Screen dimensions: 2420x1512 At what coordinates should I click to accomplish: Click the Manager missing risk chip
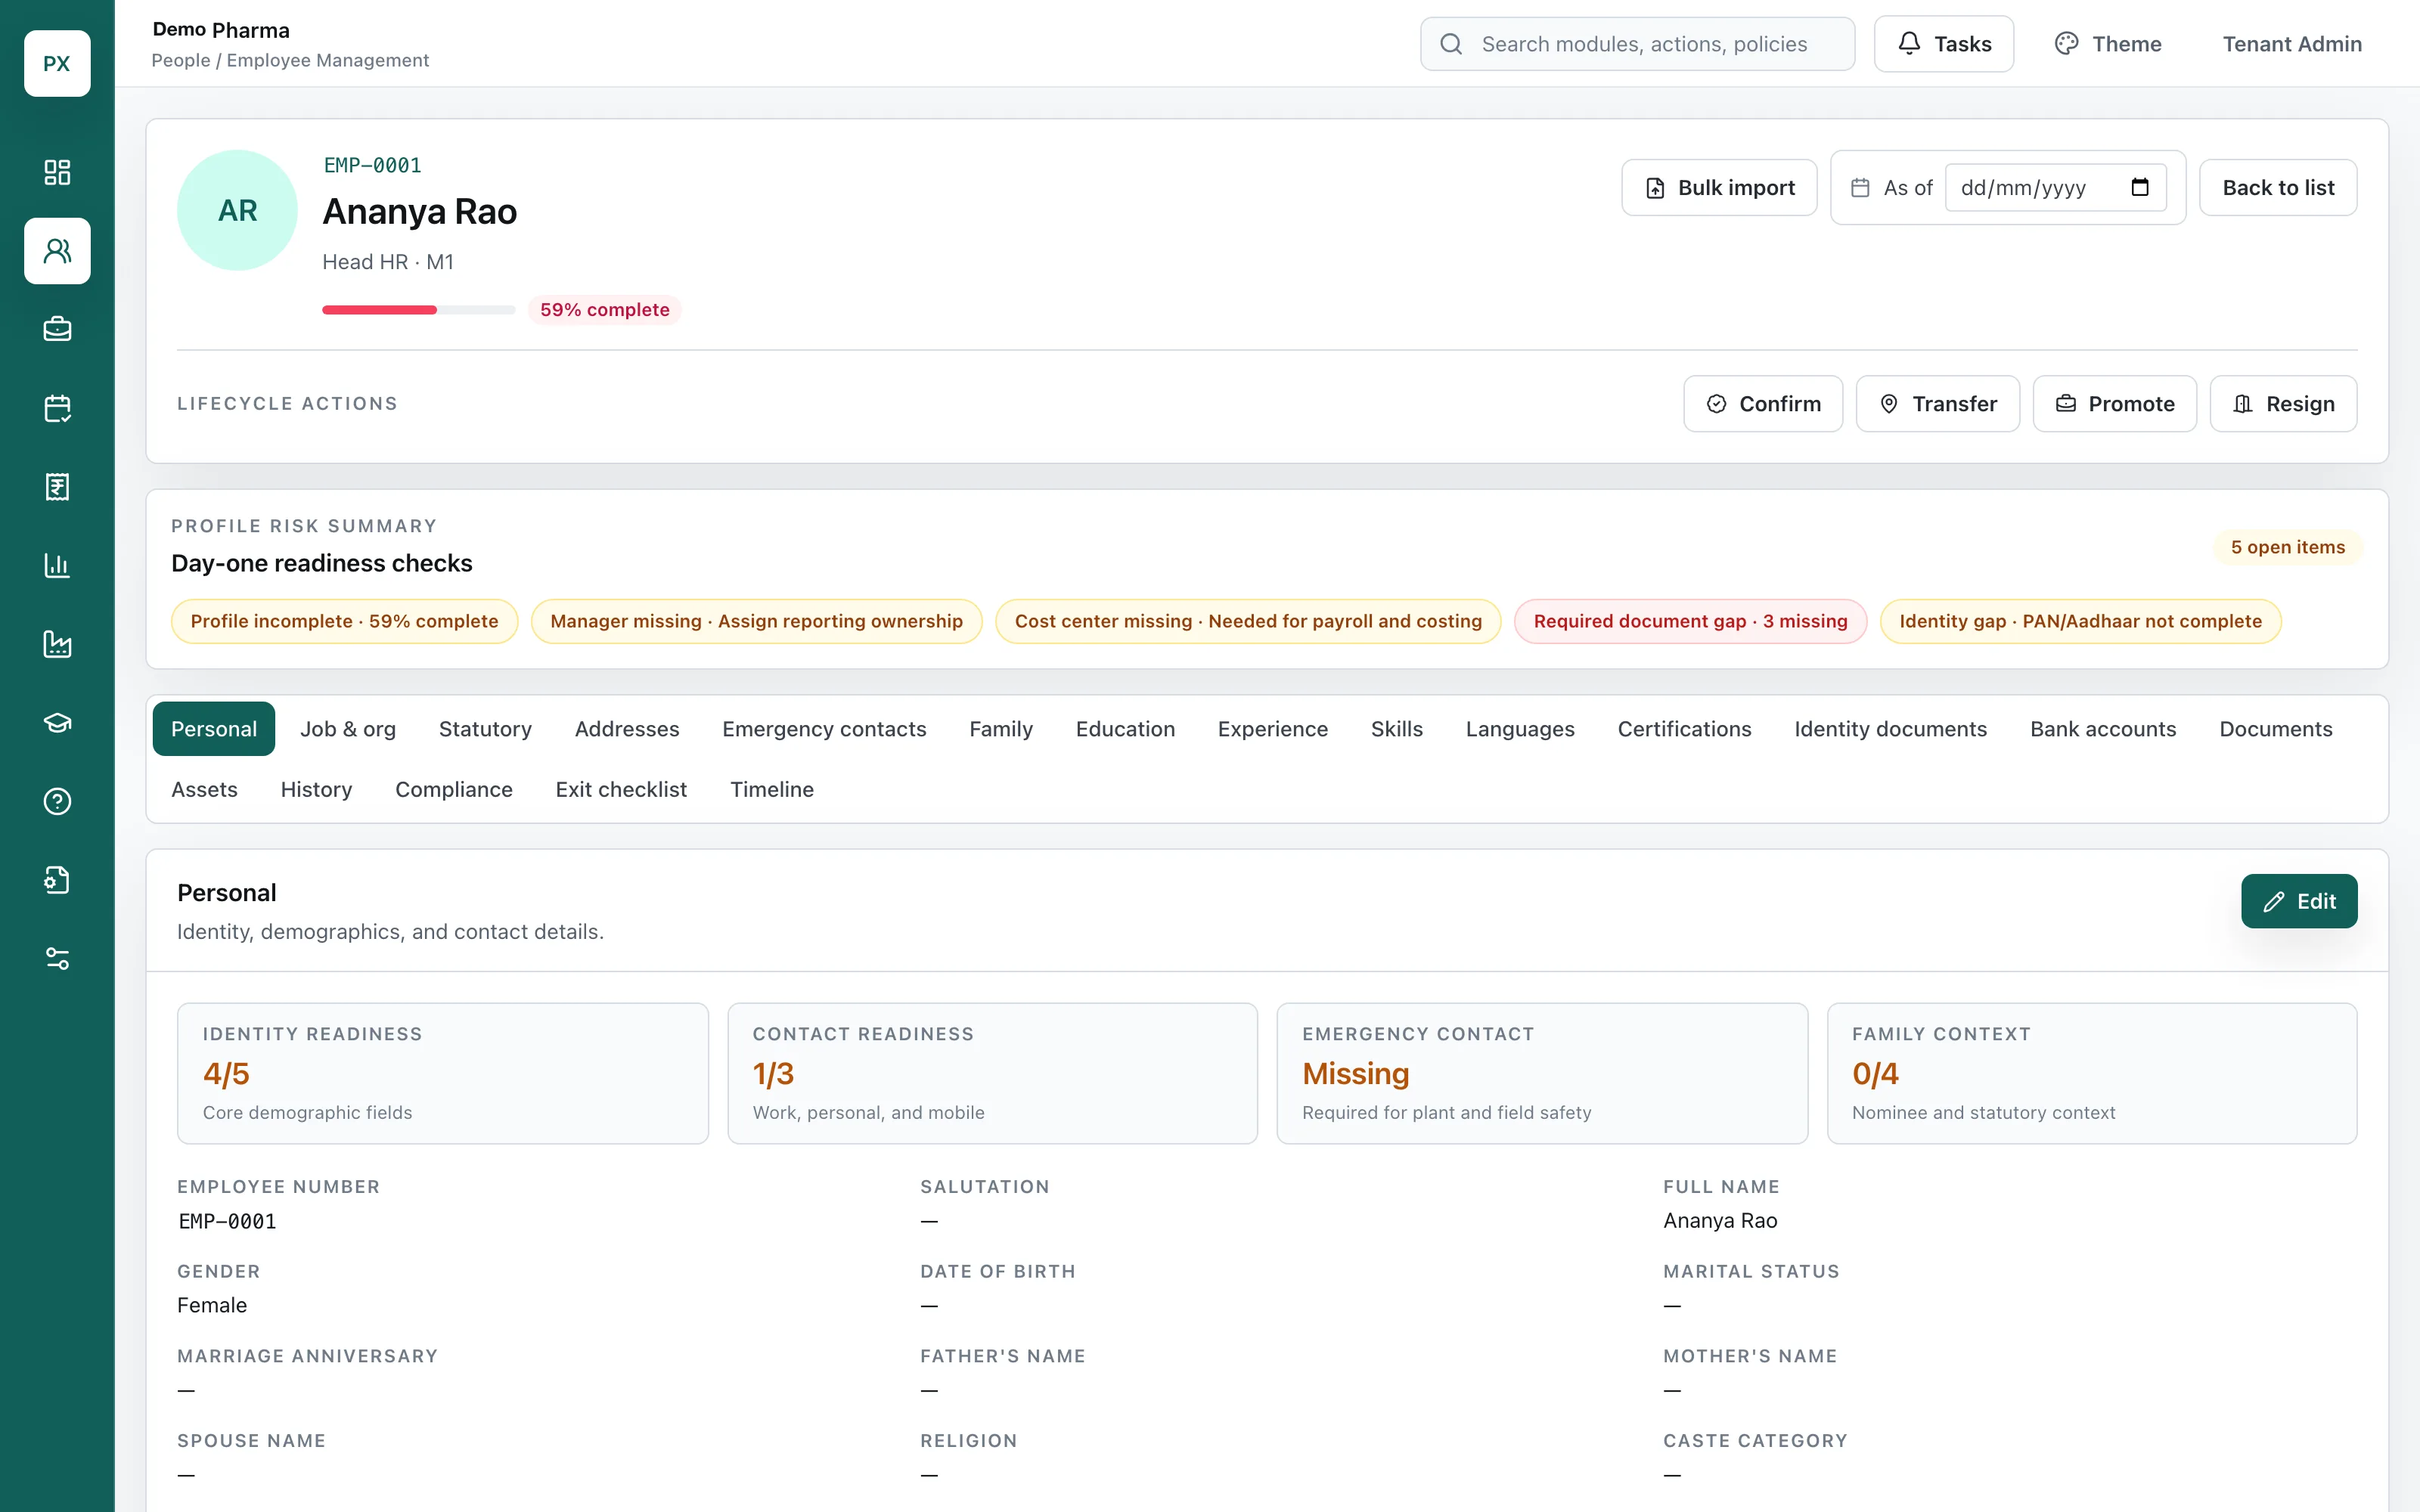756,621
